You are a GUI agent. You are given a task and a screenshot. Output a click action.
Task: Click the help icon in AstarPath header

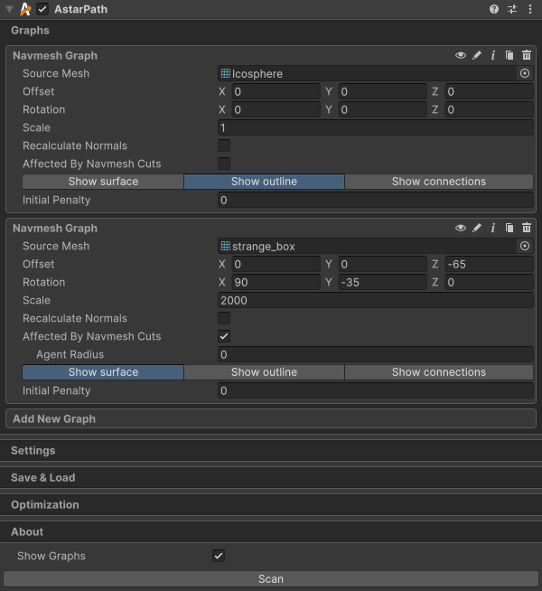[x=494, y=9]
